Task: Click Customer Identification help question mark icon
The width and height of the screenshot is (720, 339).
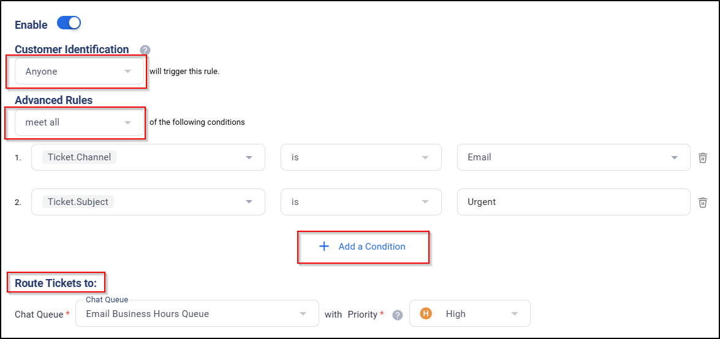Action: point(145,50)
